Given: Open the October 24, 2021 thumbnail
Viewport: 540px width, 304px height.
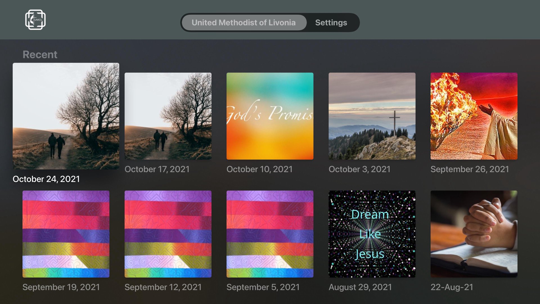Looking at the screenshot, I should (66, 116).
